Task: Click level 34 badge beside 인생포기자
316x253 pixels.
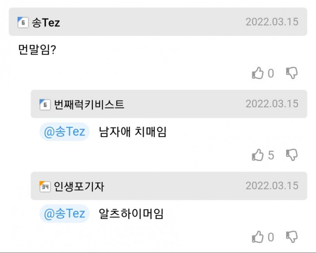Action: click(x=45, y=186)
